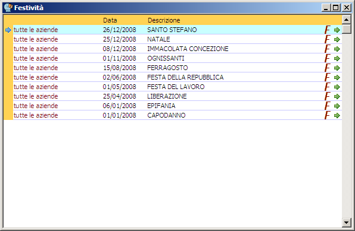Click green arrow next to FERRAGOSTO
The image size is (355, 231).
pos(337,68)
